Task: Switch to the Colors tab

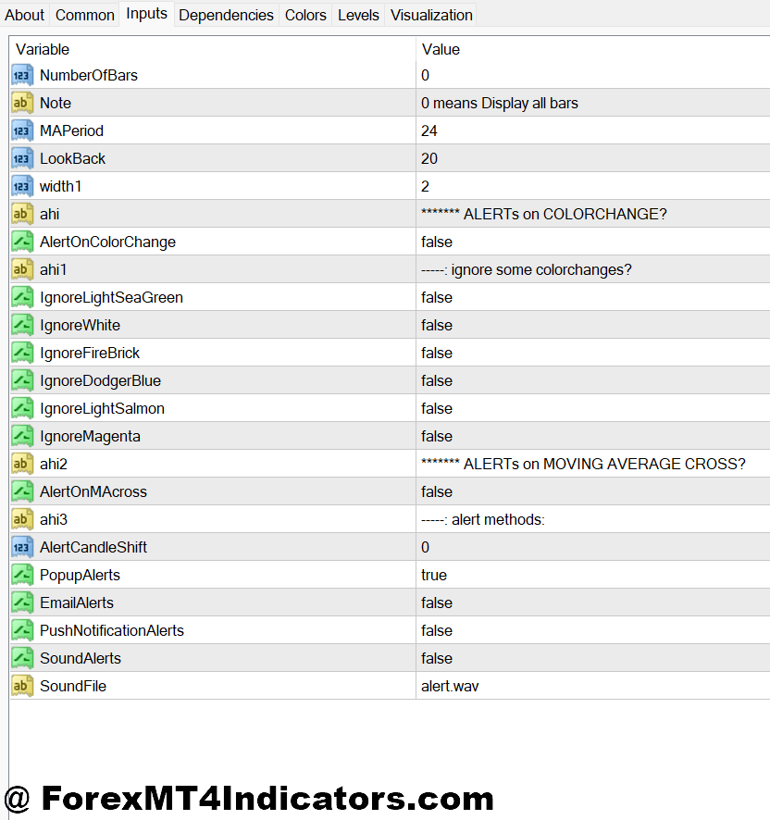Action: tap(305, 15)
